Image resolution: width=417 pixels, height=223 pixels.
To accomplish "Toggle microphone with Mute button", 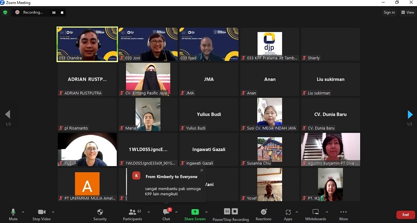I will pos(13,214).
